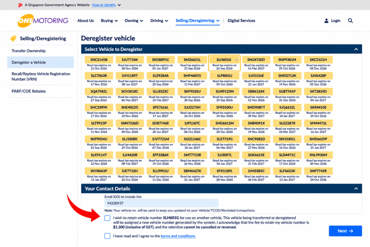
Task: Select vehicle SLH601G plate
Action: point(224,60)
